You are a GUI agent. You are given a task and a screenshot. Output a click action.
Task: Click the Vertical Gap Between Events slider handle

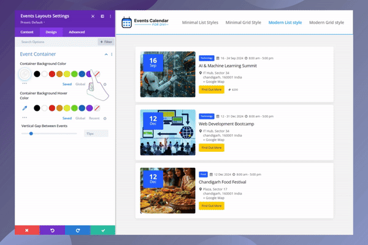[x=31, y=134]
